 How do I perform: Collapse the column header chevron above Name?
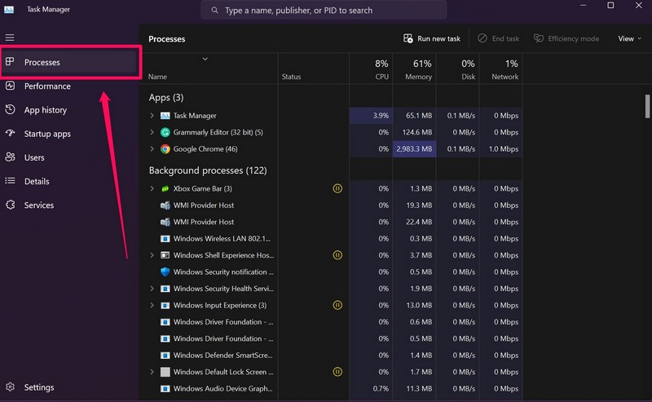pyautogui.click(x=205, y=59)
